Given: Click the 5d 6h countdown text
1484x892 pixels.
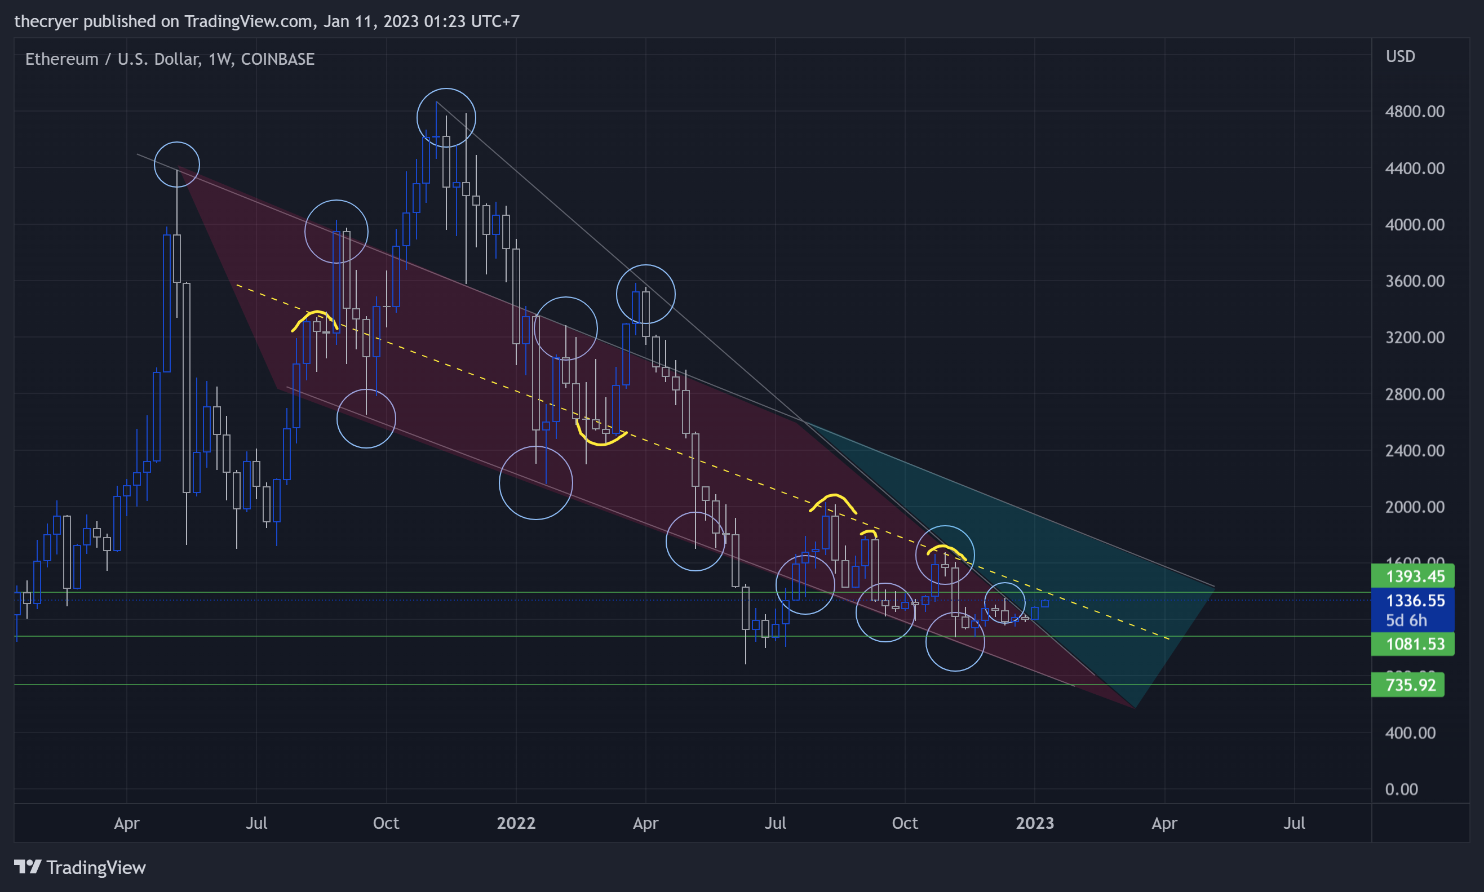Looking at the screenshot, I should (1406, 620).
